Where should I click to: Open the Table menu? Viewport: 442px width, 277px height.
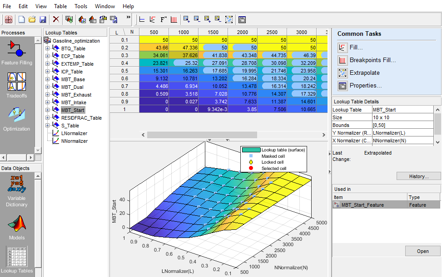[60, 6]
